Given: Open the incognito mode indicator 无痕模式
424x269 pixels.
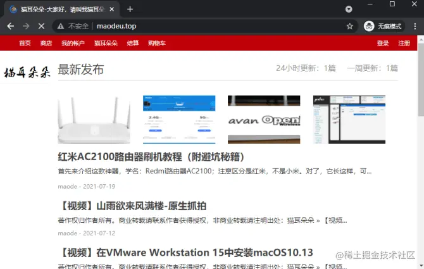Looking at the screenshot, I should click(x=384, y=26).
